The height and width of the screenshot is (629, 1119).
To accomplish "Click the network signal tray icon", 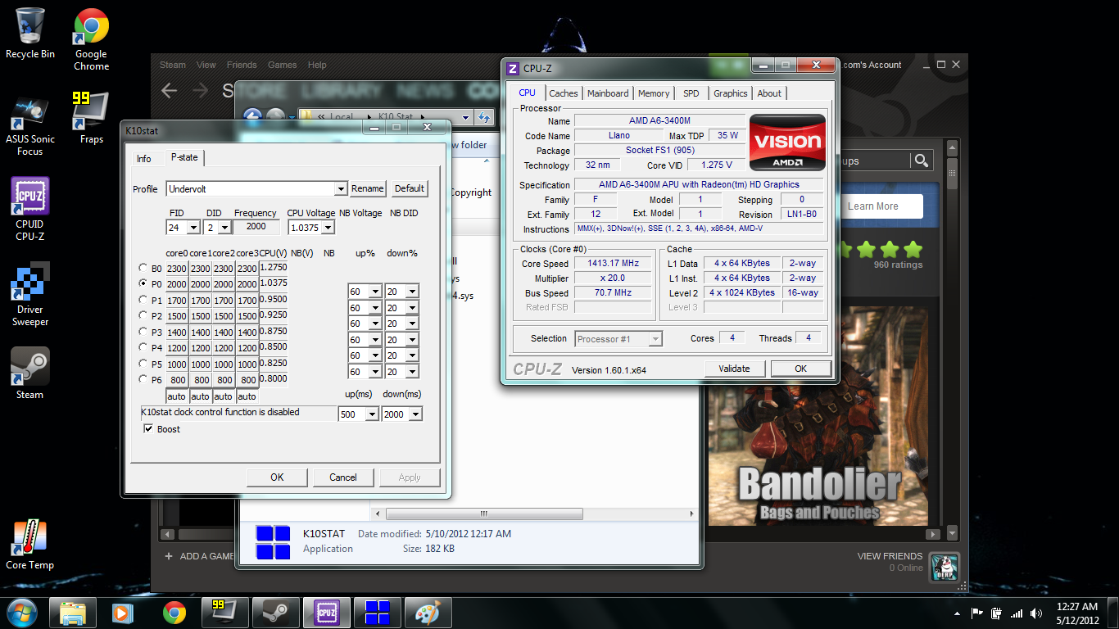I will click(1017, 613).
